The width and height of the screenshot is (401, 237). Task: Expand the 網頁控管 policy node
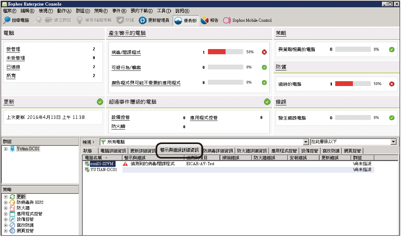(x=6, y=231)
